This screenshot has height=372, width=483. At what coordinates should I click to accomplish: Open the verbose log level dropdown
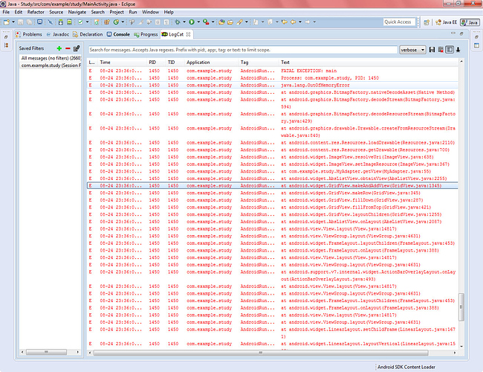pos(413,50)
